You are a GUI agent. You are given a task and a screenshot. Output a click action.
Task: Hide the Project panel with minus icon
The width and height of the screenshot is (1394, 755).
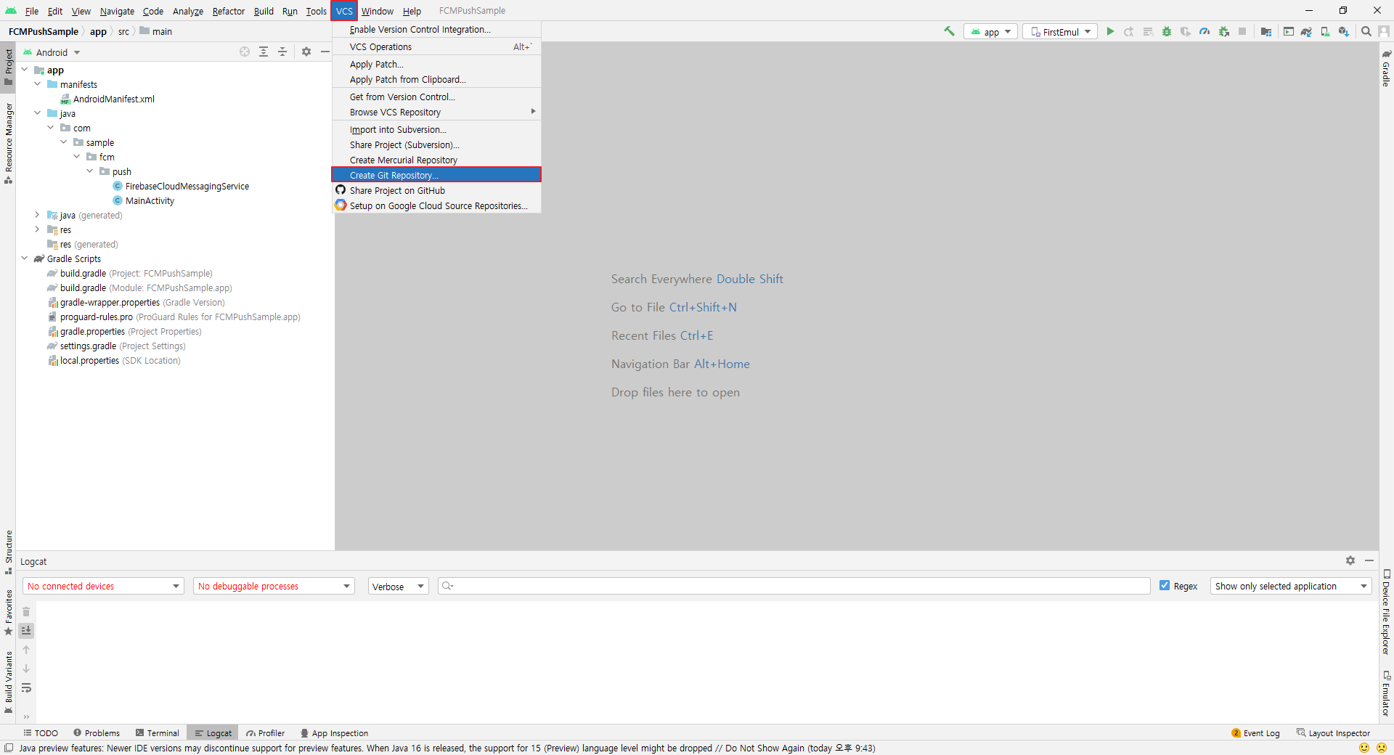tap(325, 52)
